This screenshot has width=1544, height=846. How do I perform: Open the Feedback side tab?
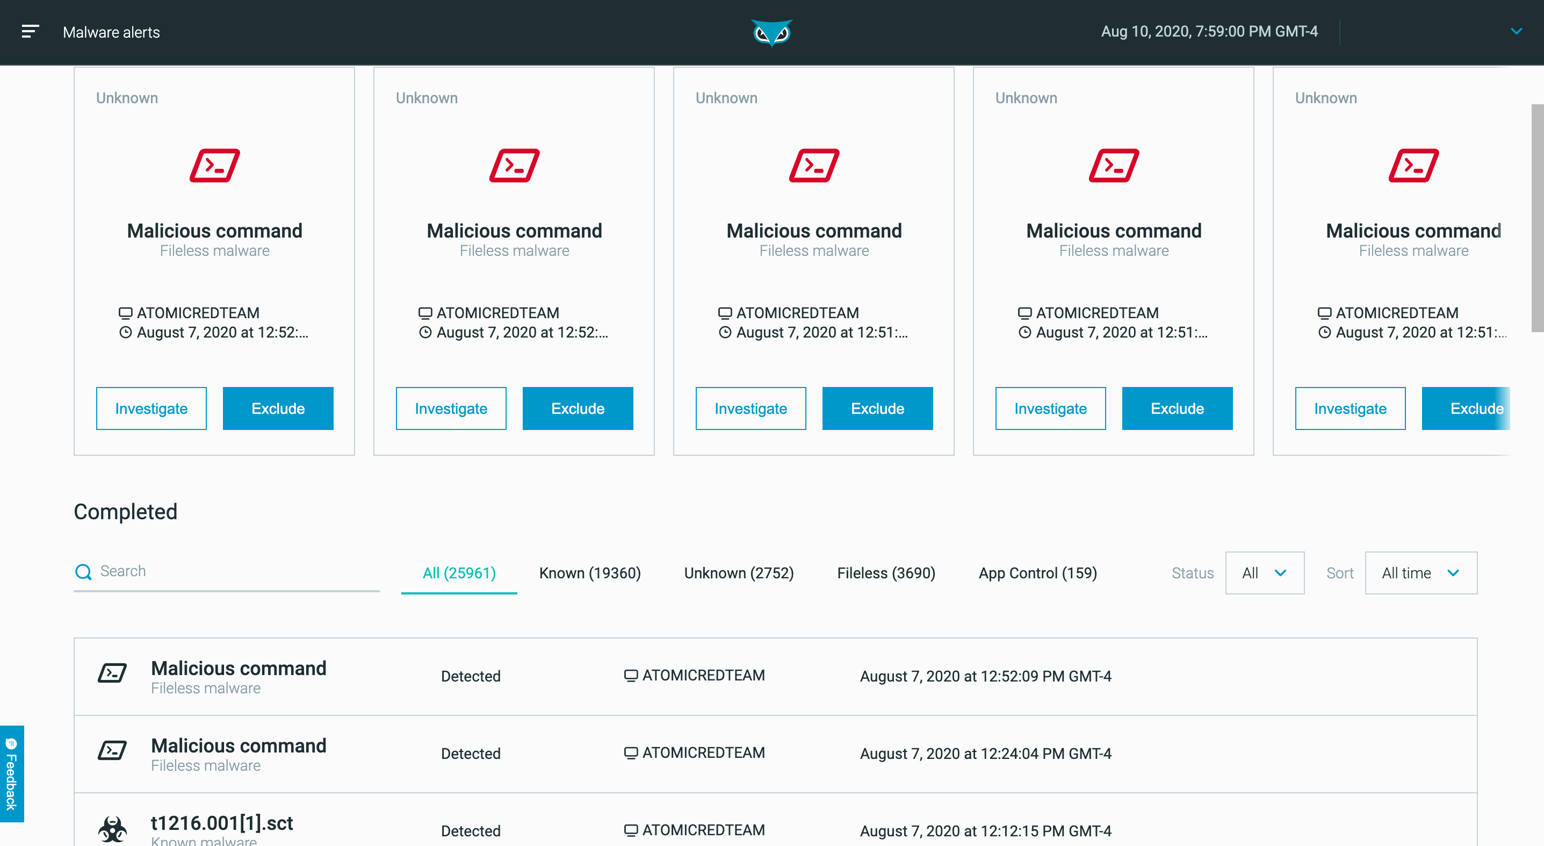point(11,773)
